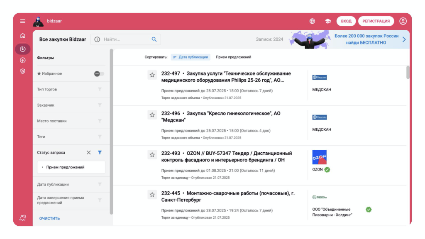
Task: Open the Прием предложений status selection
Action: [71, 167]
